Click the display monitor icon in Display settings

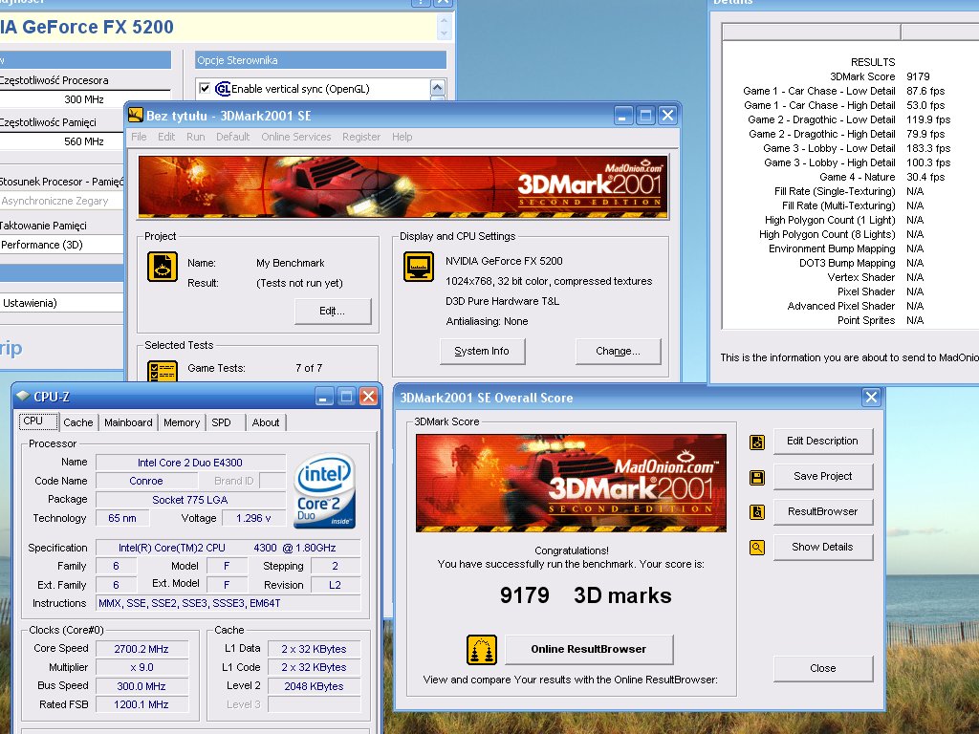pyautogui.click(x=419, y=267)
